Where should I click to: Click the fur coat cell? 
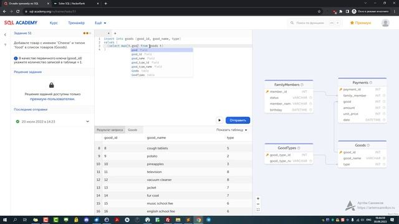tap(153, 195)
